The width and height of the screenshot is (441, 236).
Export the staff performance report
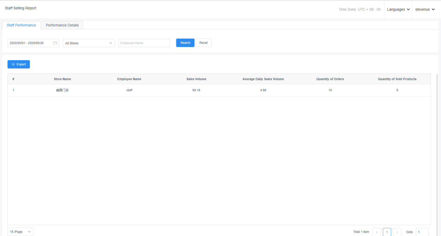coord(19,64)
